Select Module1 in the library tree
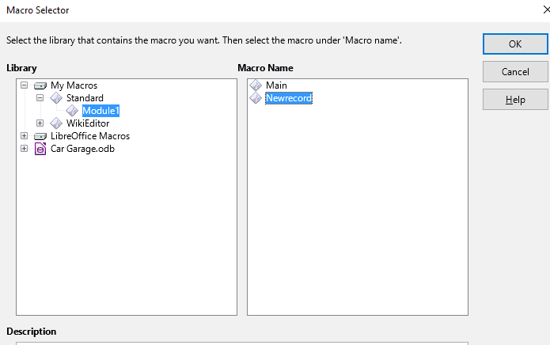The height and width of the screenshot is (345, 550). [x=101, y=111]
